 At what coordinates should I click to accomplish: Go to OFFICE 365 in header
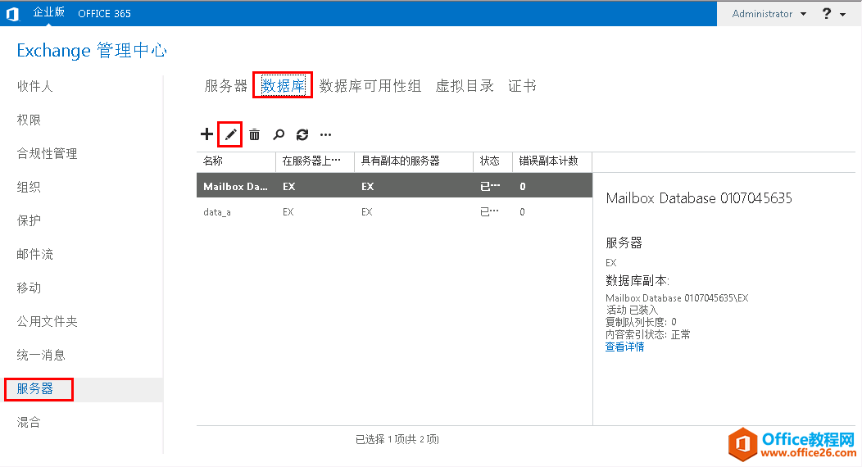click(x=104, y=14)
